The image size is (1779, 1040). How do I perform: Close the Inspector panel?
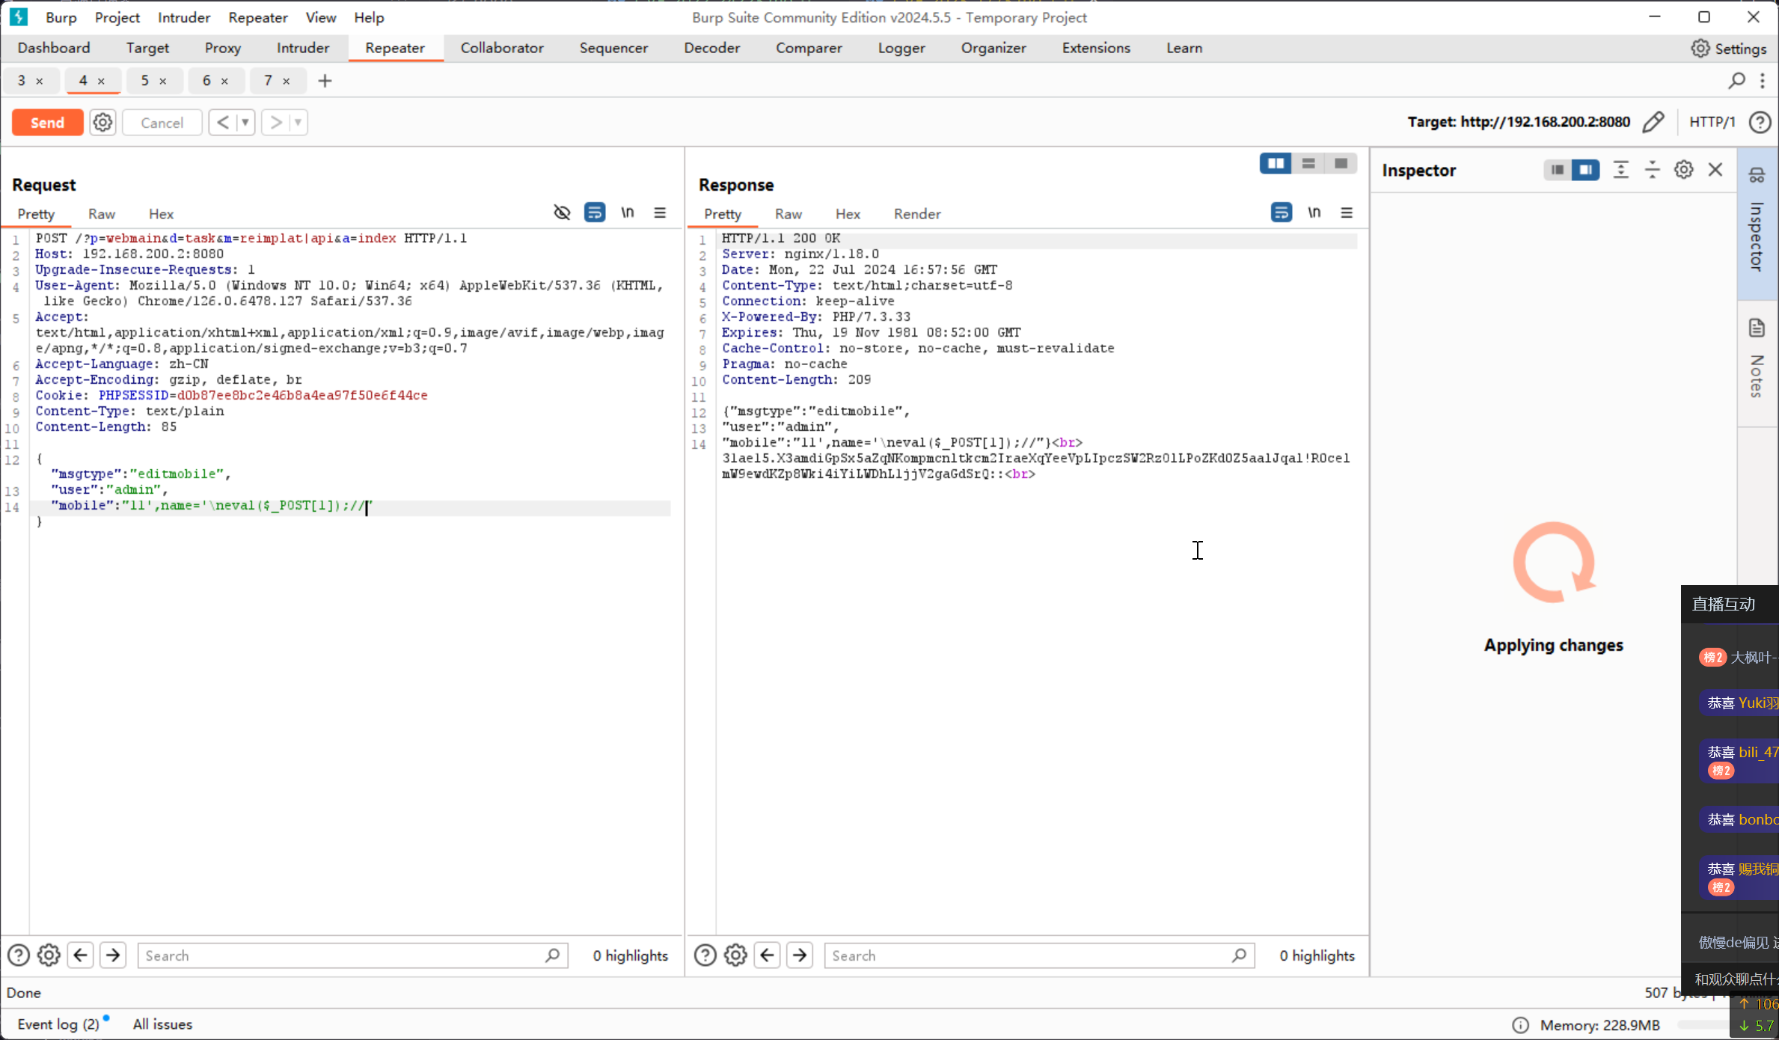coord(1715,170)
